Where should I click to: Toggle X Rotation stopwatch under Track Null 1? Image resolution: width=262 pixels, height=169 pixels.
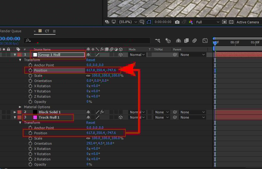tap(30, 149)
